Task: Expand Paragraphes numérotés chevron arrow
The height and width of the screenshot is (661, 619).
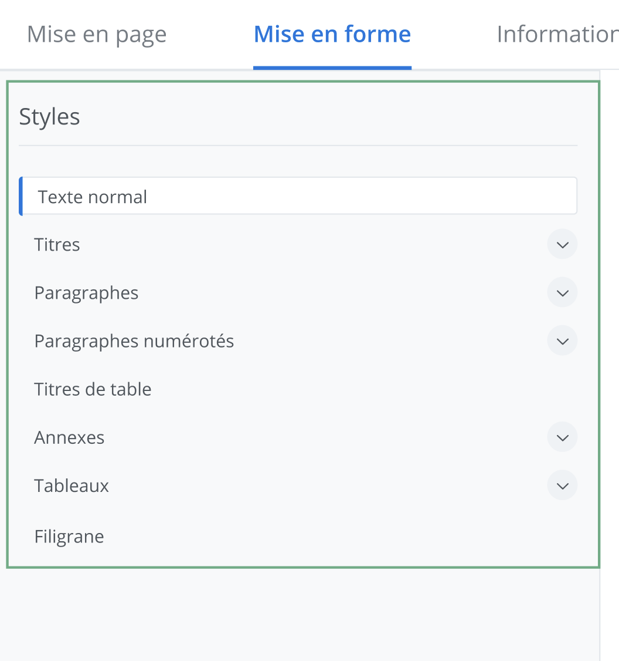Action: pyautogui.click(x=562, y=340)
